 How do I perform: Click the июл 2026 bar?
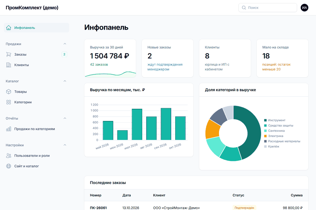point(137,124)
